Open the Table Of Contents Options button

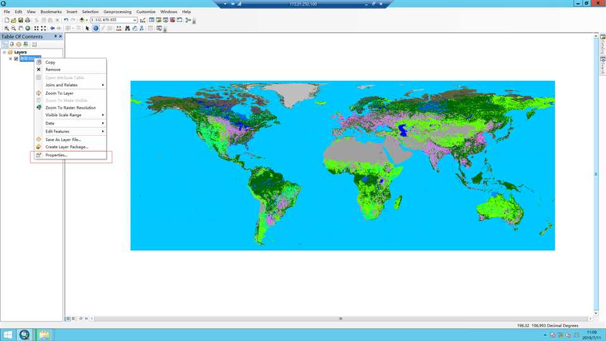pos(34,44)
